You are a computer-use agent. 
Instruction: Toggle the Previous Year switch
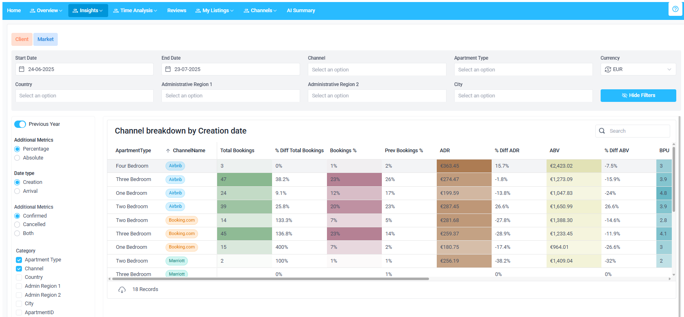click(x=20, y=124)
